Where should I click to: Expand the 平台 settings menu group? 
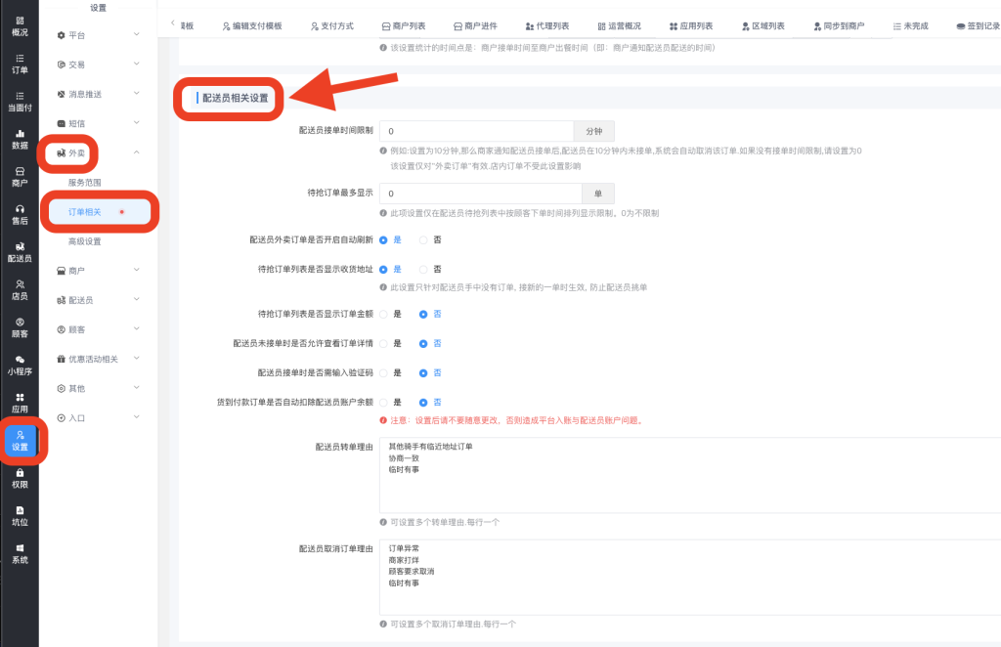tap(98, 35)
